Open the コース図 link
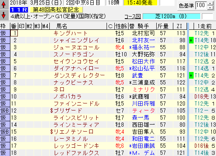The image size is (216, 156). coord(133,17)
